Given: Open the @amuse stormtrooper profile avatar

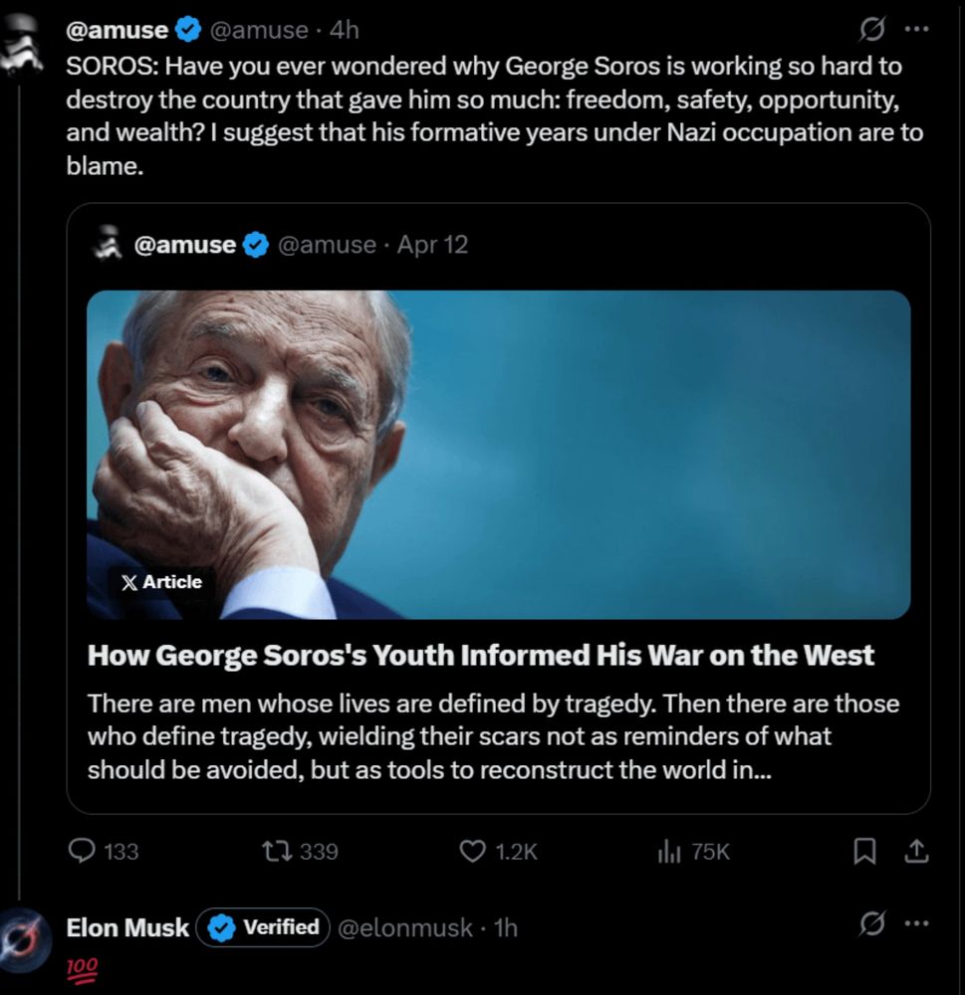Looking at the screenshot, I should [x=22, y=45].
